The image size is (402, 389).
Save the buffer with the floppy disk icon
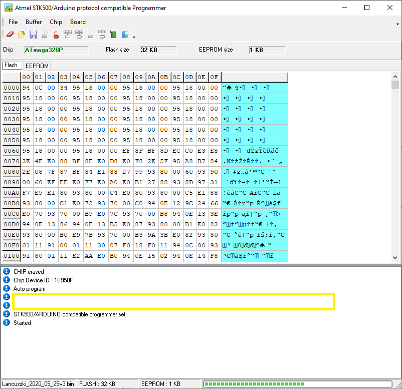(x=33, y=35)
